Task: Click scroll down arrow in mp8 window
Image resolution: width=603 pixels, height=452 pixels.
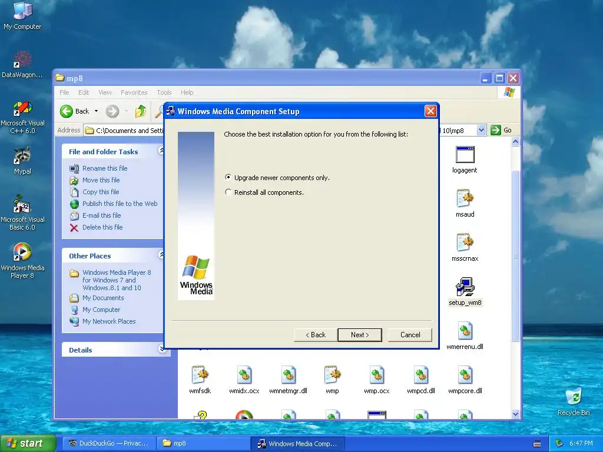Action: pos(515,414)
